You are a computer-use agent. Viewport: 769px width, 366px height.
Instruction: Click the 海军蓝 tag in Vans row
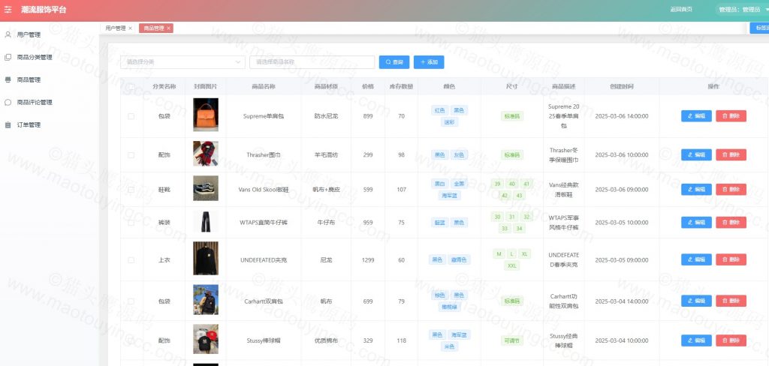(449, 196)
